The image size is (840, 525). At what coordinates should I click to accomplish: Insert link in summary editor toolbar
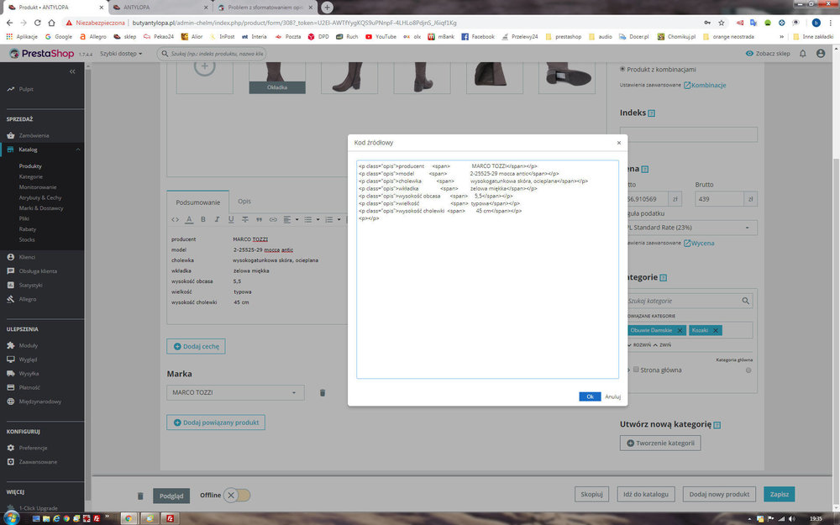273,219
